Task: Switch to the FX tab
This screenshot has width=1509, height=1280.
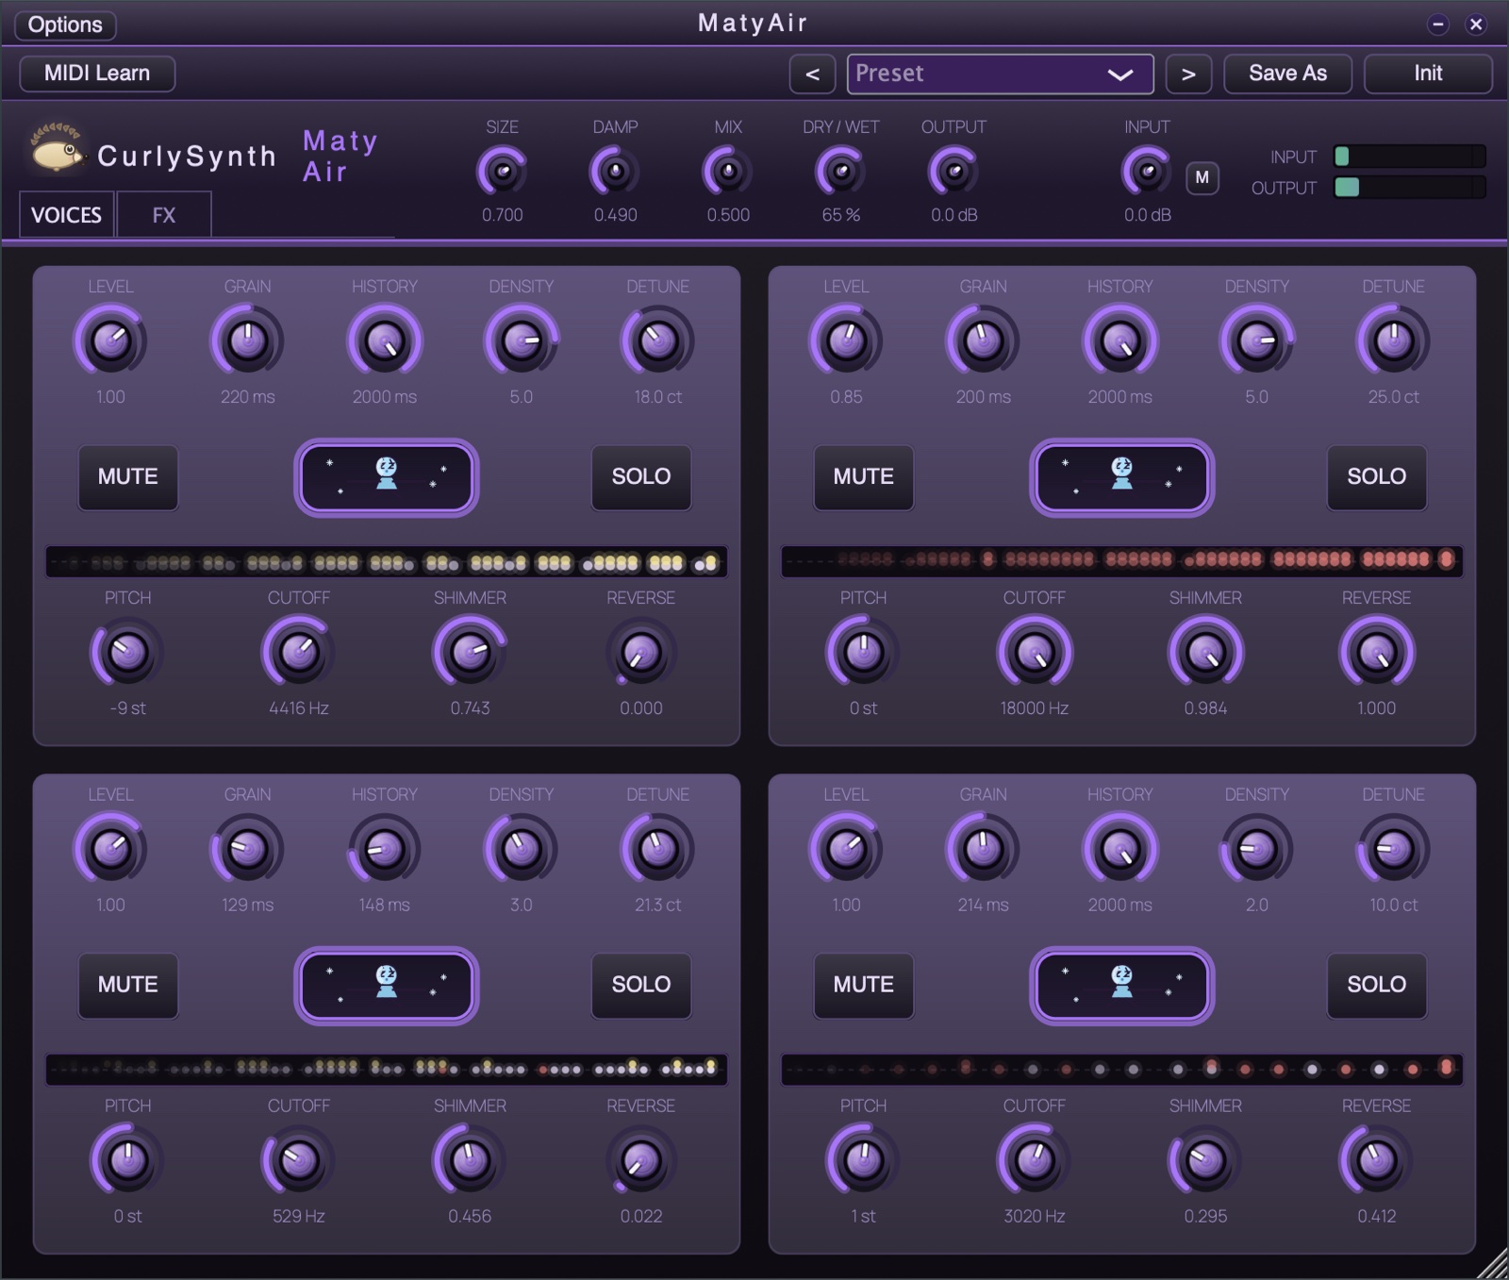Action: [164, 215]
